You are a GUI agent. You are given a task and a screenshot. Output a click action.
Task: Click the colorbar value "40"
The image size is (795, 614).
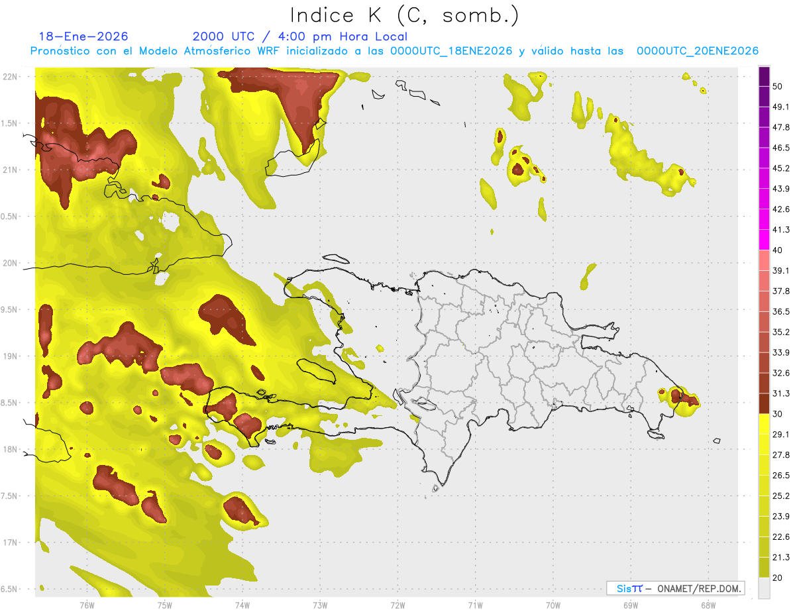(778, 250)
